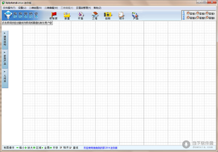This screenshot has height=152, width=218.
Task: Click the 拖拖我的家 logo
Action: click(x=21, y=15)
